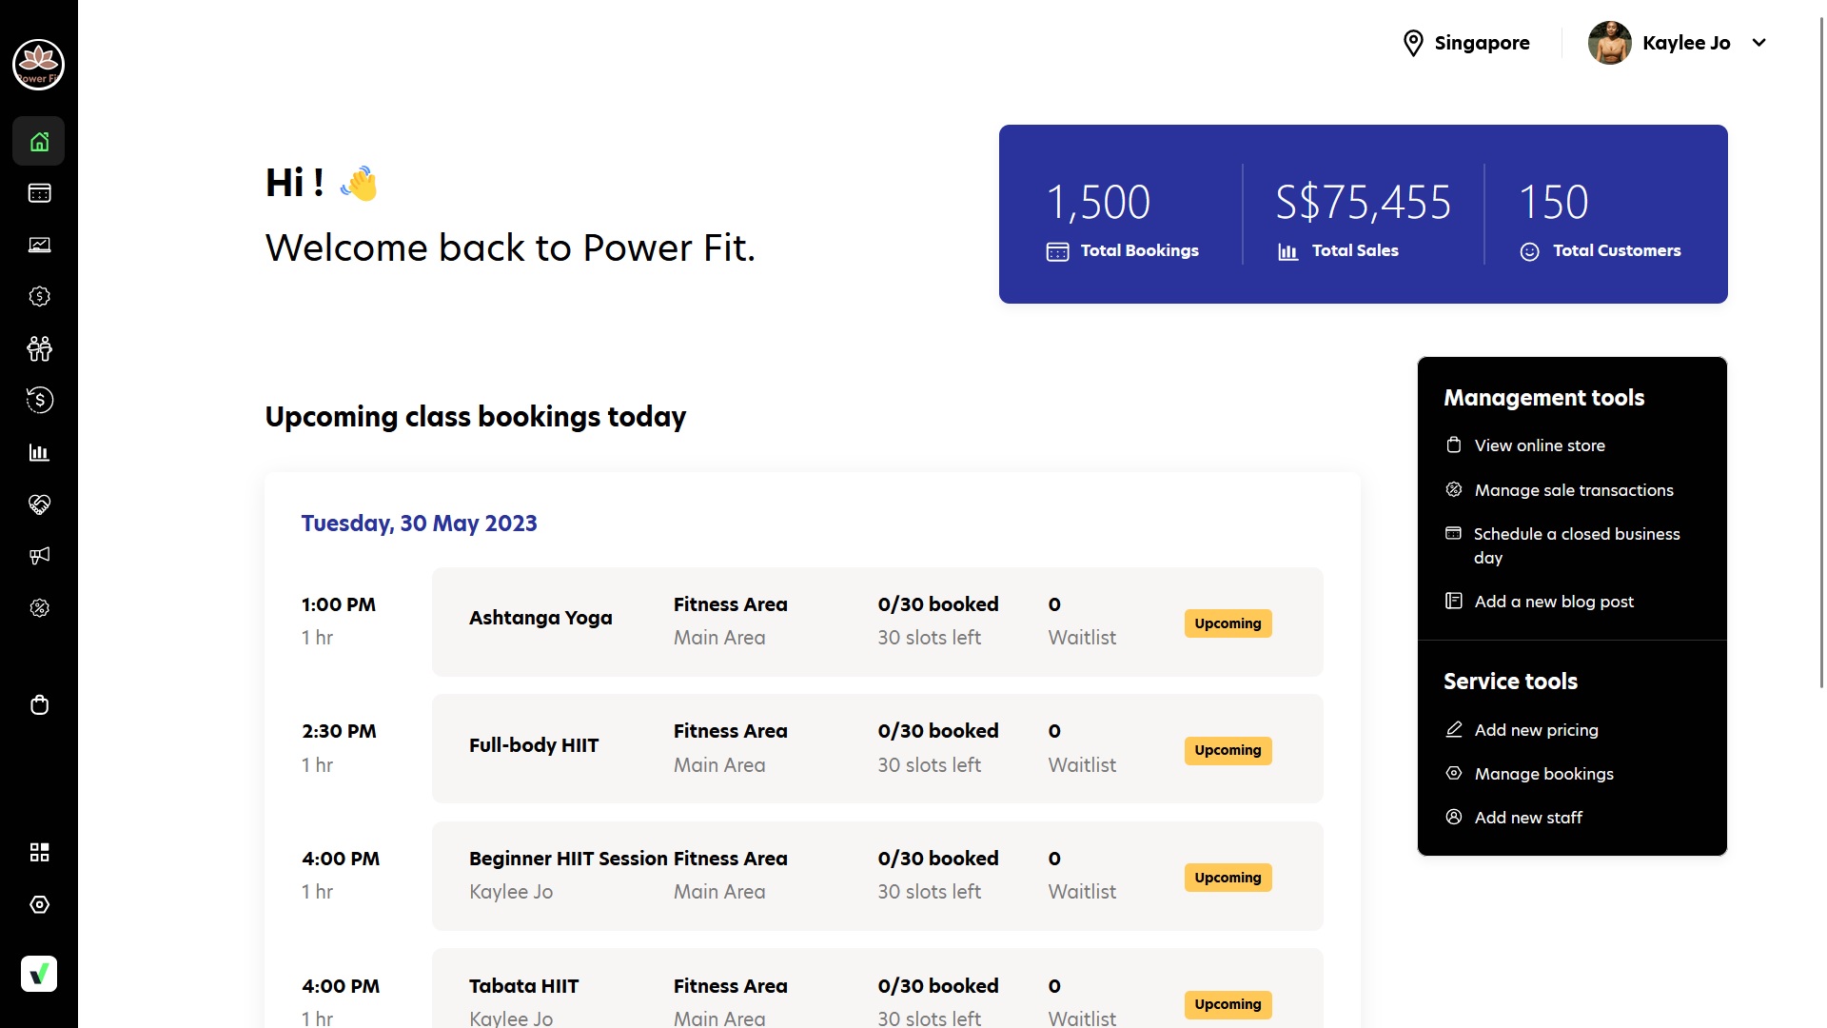The image size is (1827, 1028).
Task: Click View online store link
Action: [x=1539, y=445]
